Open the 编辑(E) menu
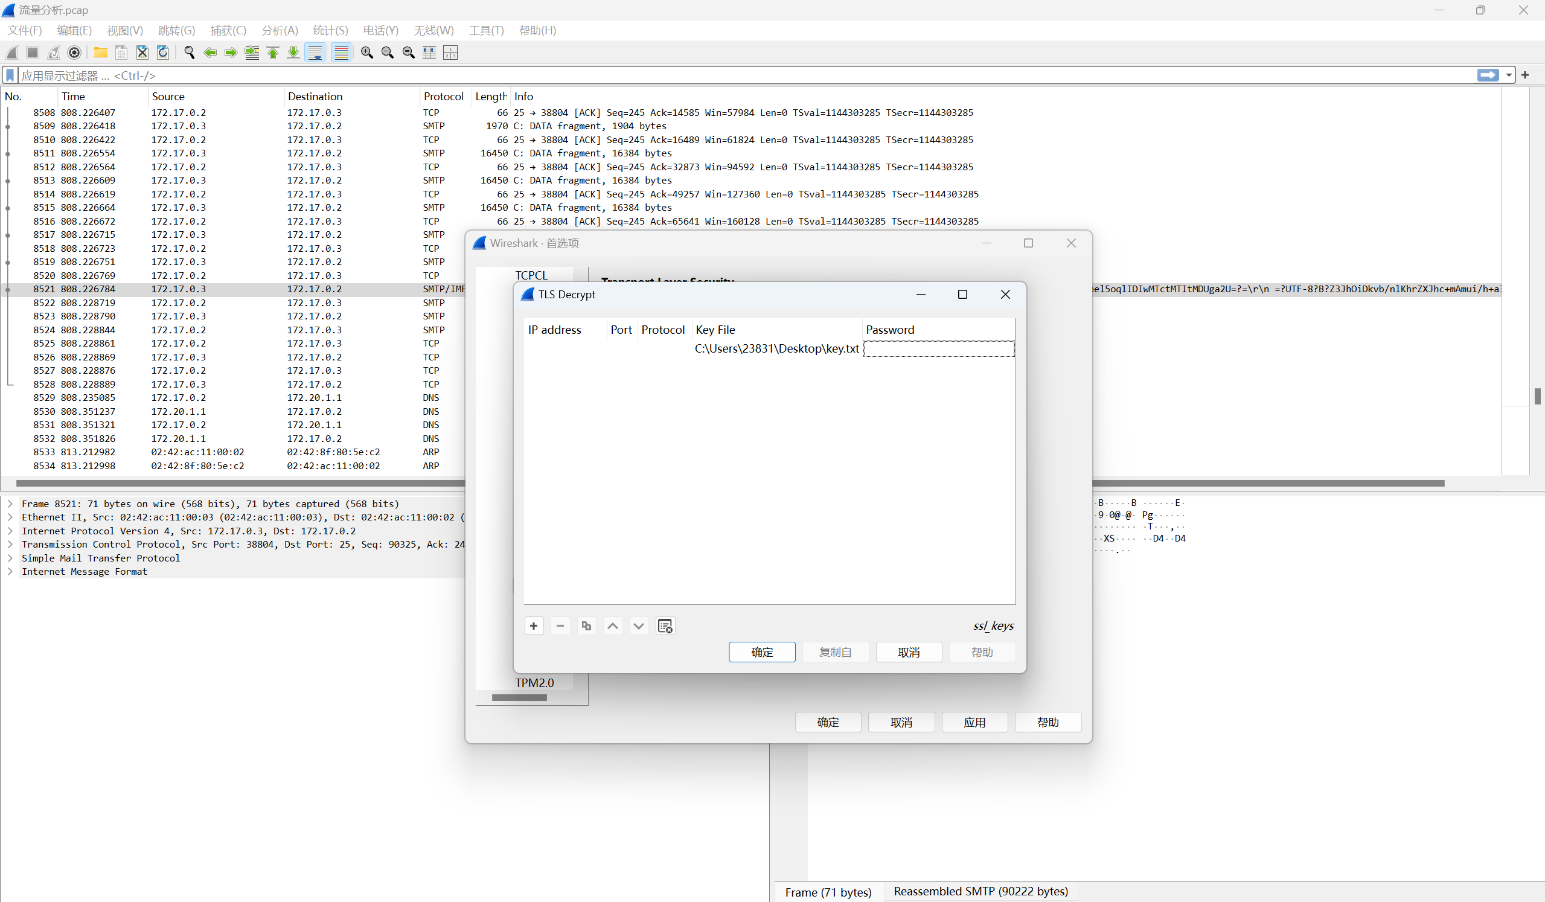1545x902 pixels. [x=74, y=31]
